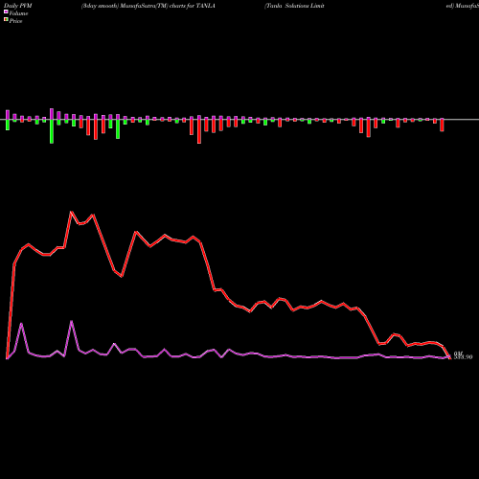Click the '(Tanla Solutions Limit' title text

(x=294, y=6)
